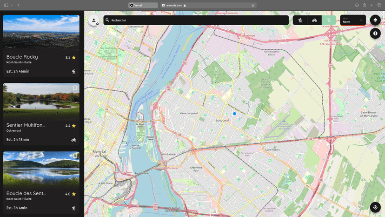Click the arsoude.com address bar
385x217 pixels.
(x=208, y=5)
